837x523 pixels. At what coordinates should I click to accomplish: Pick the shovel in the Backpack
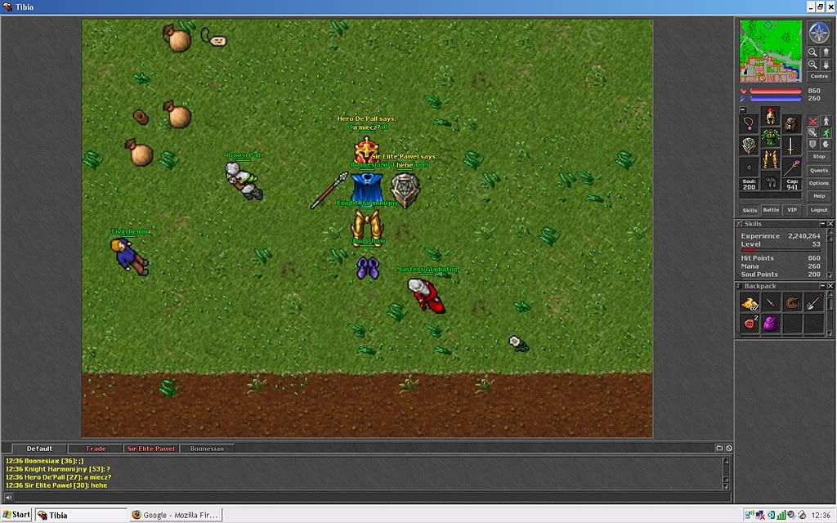[x=813, y=302]
